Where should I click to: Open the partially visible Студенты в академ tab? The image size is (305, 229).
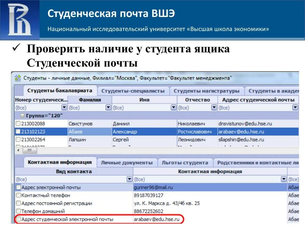(x=272, y=91)
